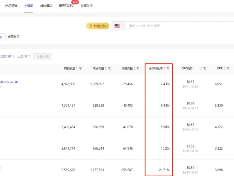Switch to the ABA模块 tab
This screenshot has height=176, width=234.
coord(46,6)
